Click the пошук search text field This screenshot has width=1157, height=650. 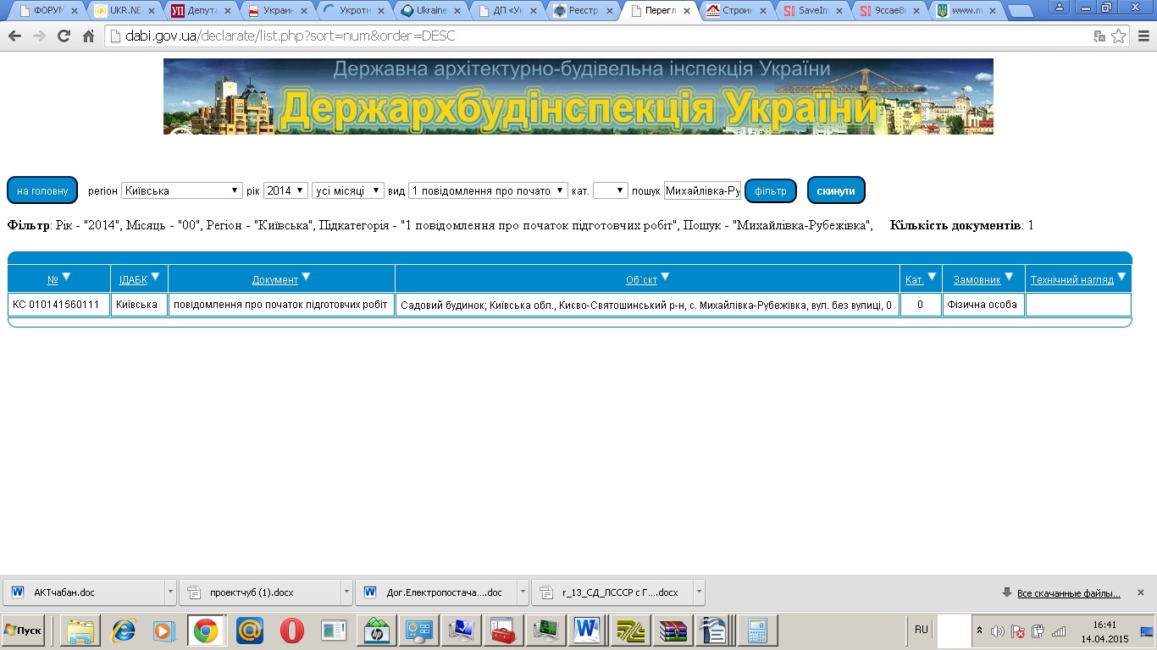pyautogui.click(x=702, y=190)
